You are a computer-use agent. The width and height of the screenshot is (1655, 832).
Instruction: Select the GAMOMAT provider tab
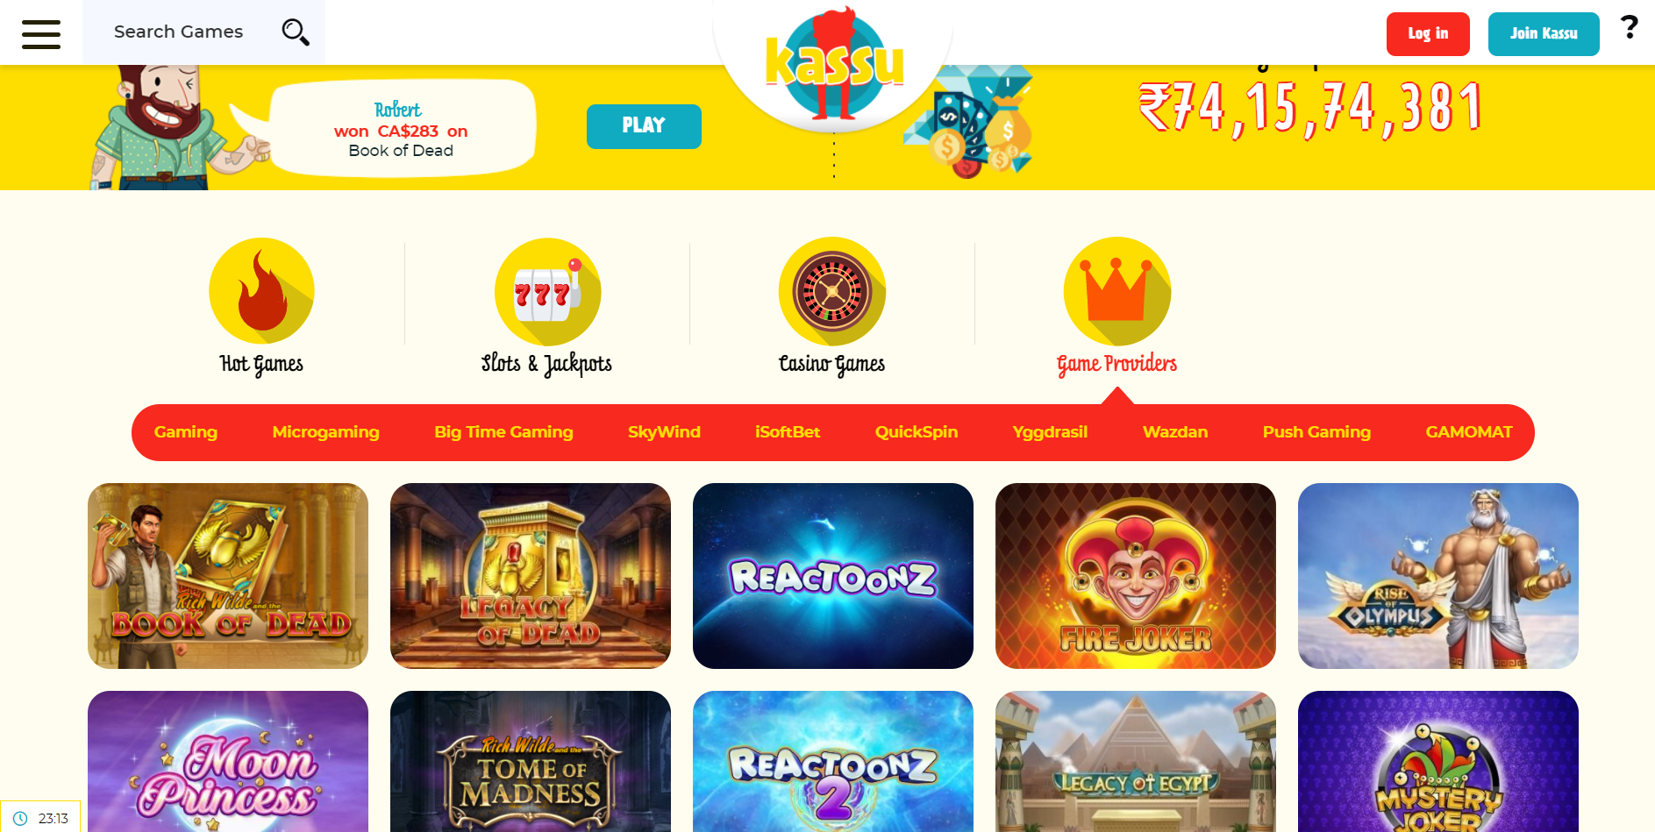point(1469,432)
